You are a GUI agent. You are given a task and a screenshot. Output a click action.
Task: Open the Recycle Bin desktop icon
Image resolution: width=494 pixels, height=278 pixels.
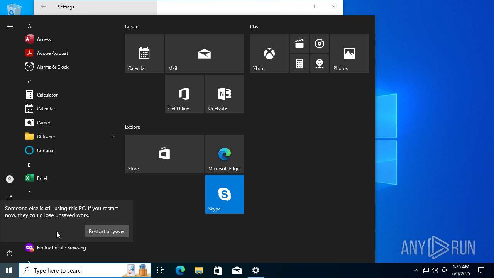tap(14, 8)
